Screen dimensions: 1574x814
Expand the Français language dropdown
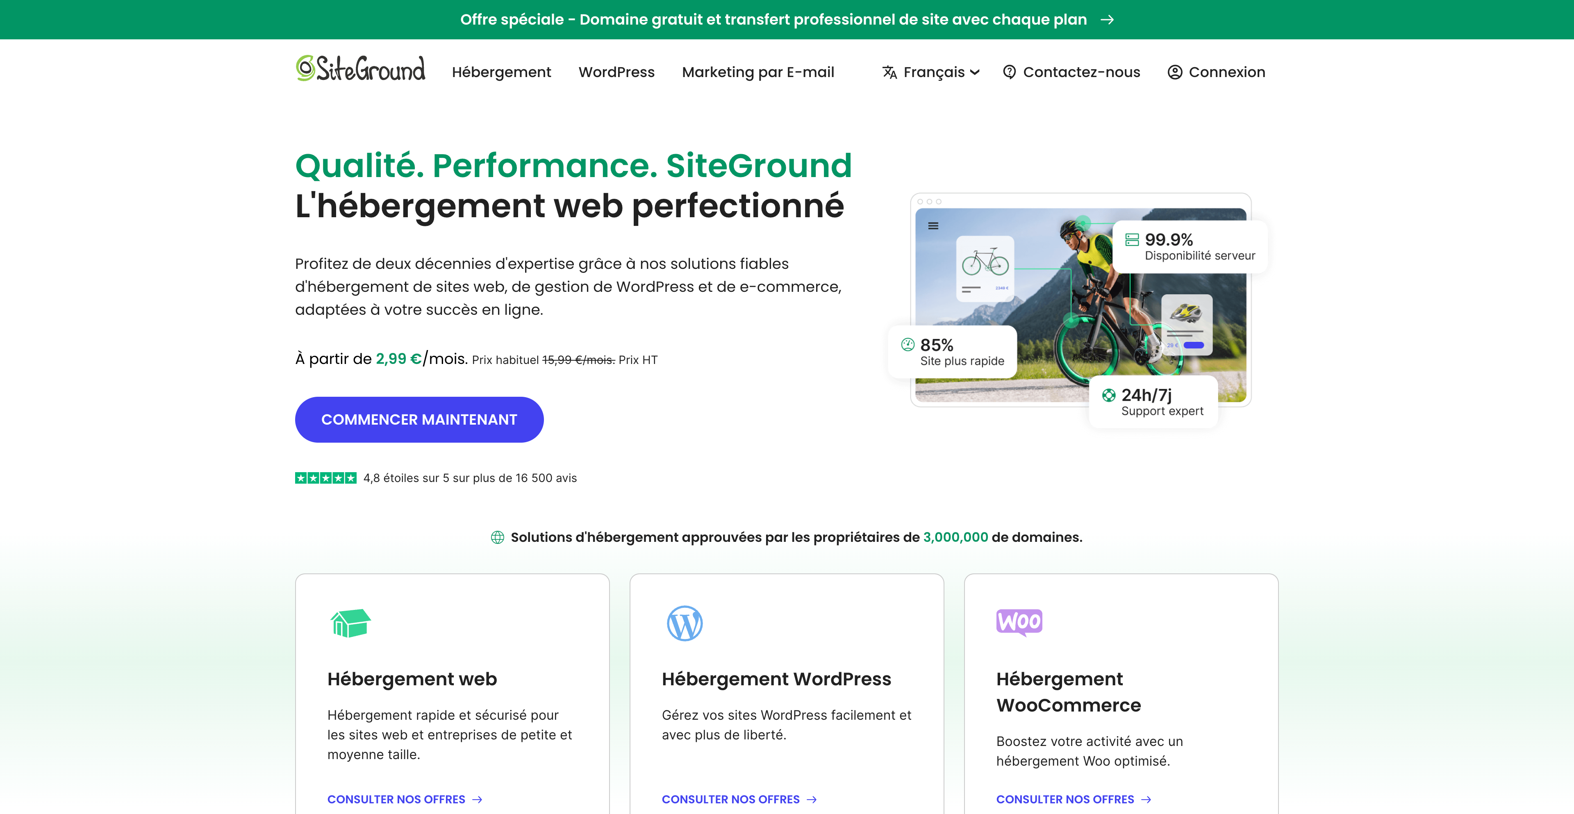[x=931, y=72]
